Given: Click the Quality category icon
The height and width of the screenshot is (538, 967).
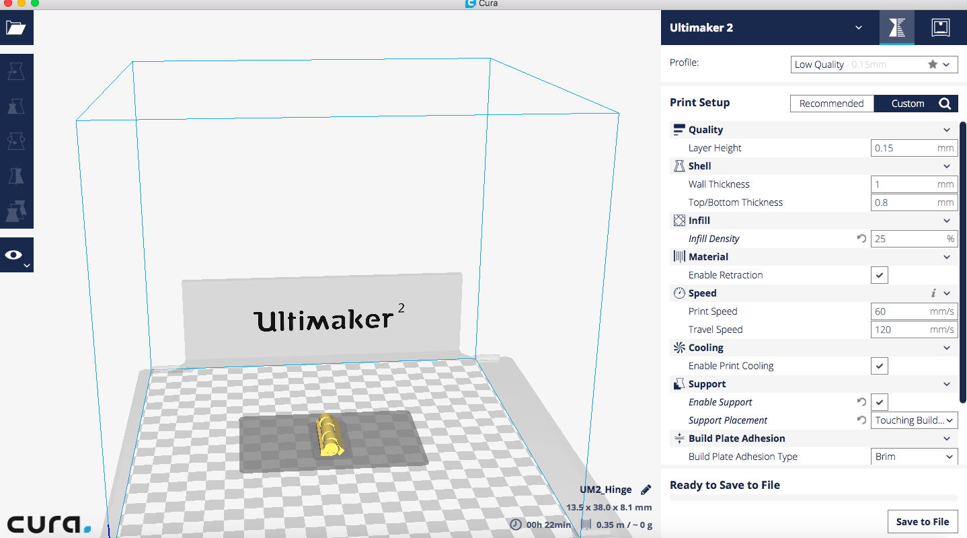Looking at the screenshot, I should tap(679, 130).
